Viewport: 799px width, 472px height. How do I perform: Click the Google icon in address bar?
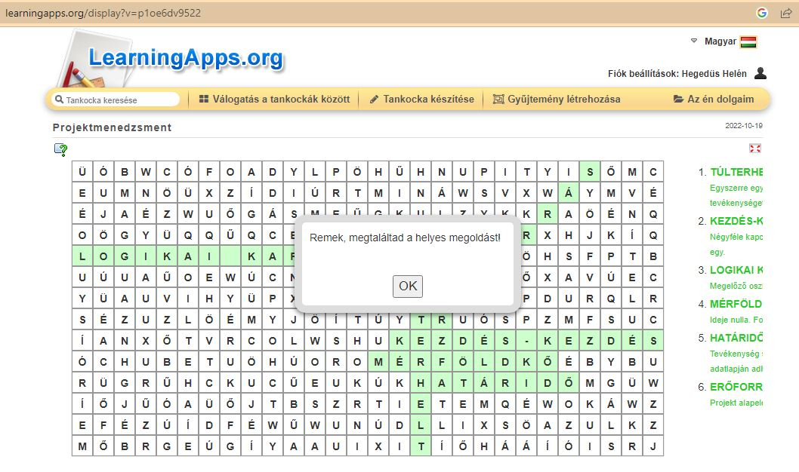coord(761,13)
